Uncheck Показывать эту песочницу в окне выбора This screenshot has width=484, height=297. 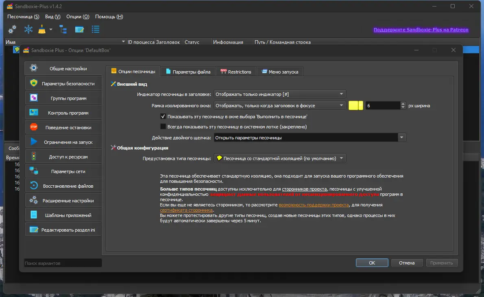163,117
